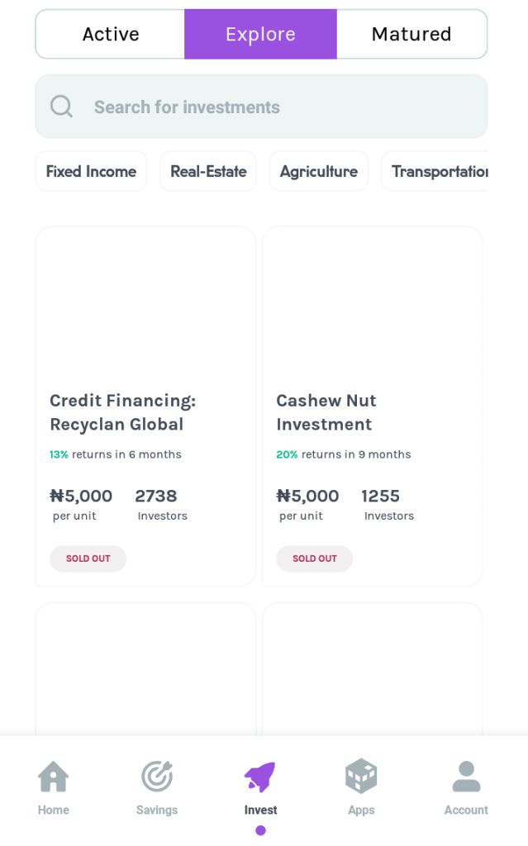
Task: Open Apps via the cube icon
Action: (x=361, y=777)
